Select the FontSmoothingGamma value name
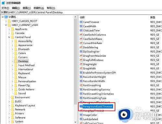The width and height of the screenshot is (162, 124). [97, 89]
